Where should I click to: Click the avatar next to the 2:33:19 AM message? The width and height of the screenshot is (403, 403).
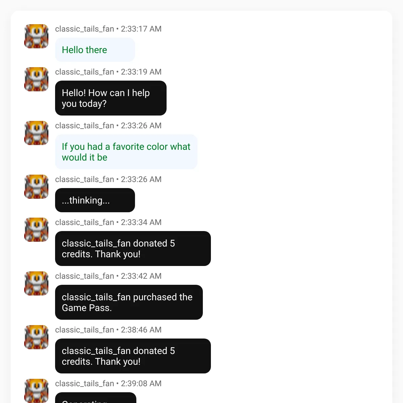point(36,79)
